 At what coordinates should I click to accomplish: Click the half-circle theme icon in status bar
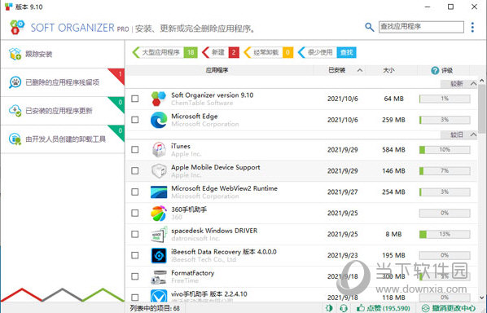click(329, 308)
